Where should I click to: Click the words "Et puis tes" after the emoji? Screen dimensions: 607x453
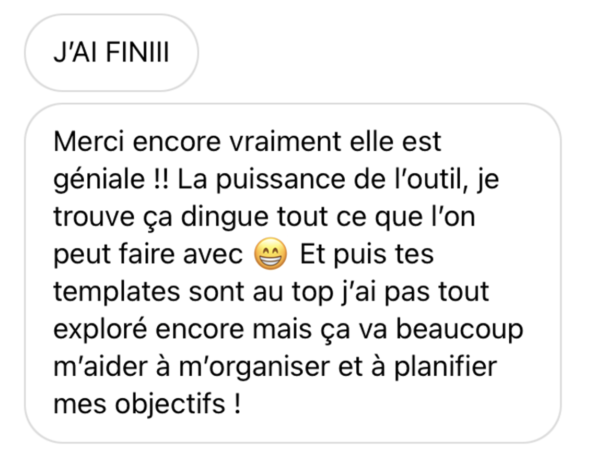[x=367, y=254]
